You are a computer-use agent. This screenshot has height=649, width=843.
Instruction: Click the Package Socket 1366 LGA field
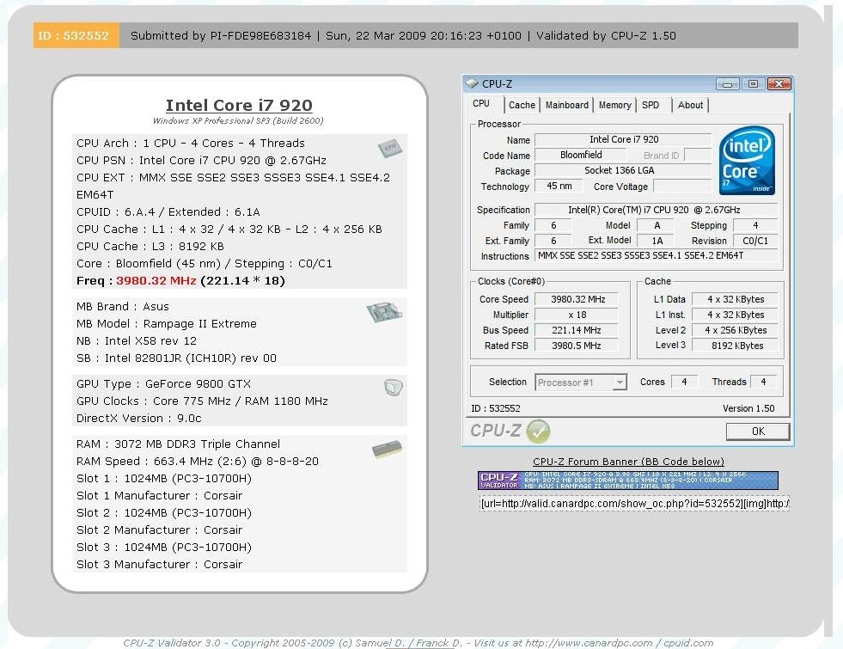[x=622, y=171]
